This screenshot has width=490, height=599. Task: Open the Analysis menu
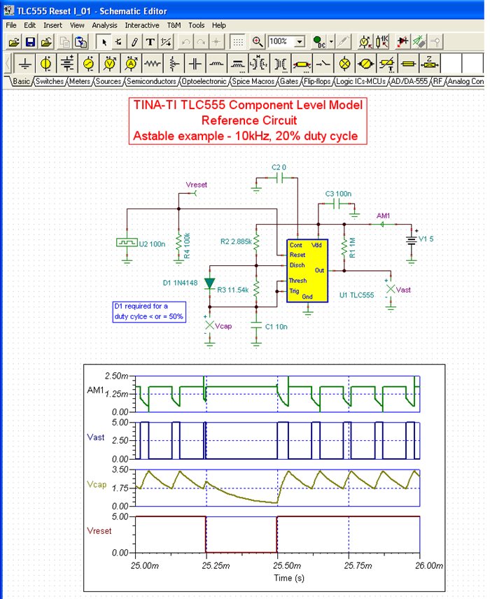104,25
